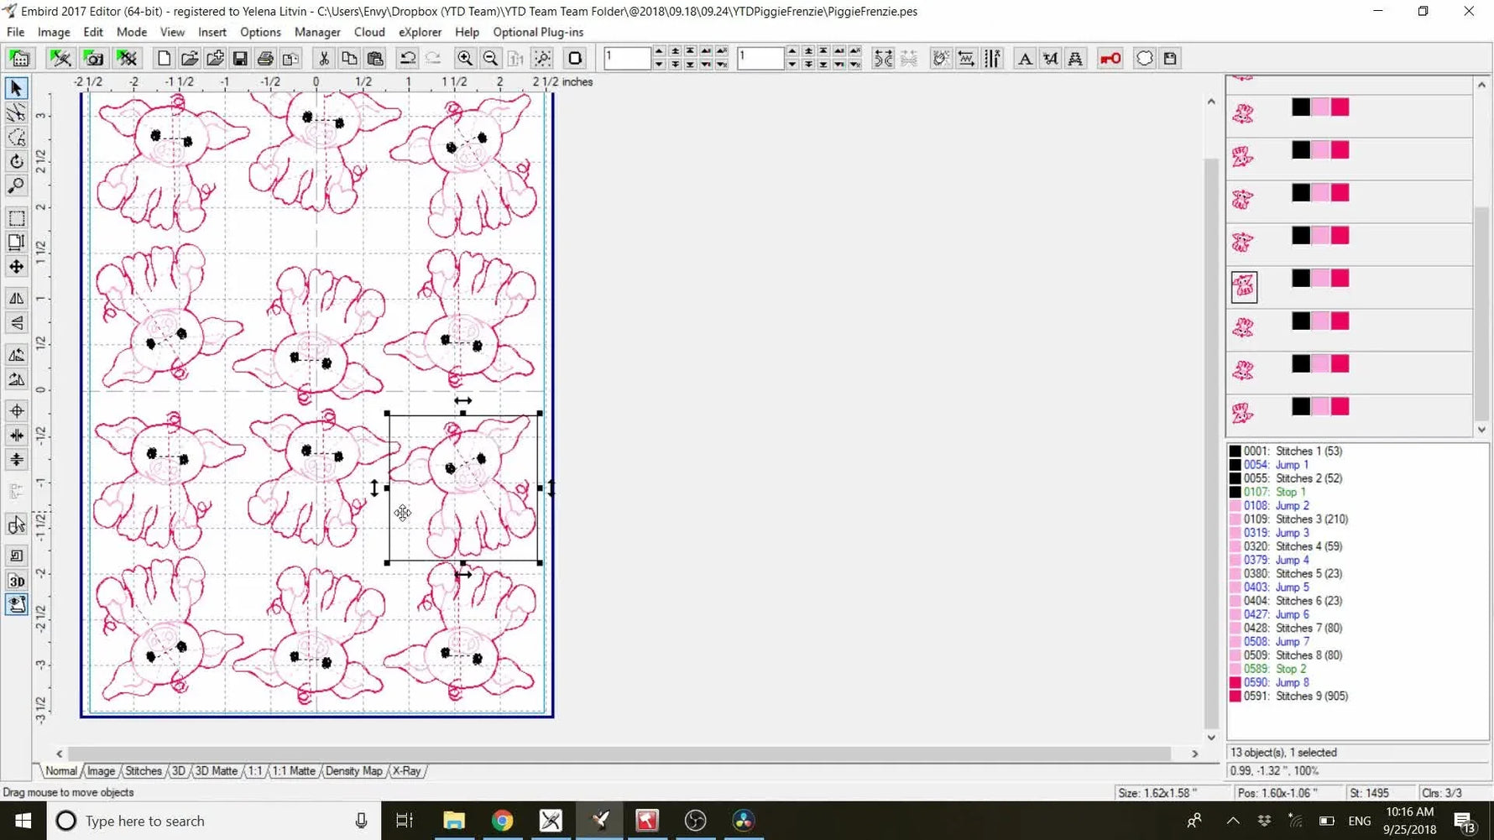
Task: Click up stepper arrow of first number field
Action: point(659,52)
